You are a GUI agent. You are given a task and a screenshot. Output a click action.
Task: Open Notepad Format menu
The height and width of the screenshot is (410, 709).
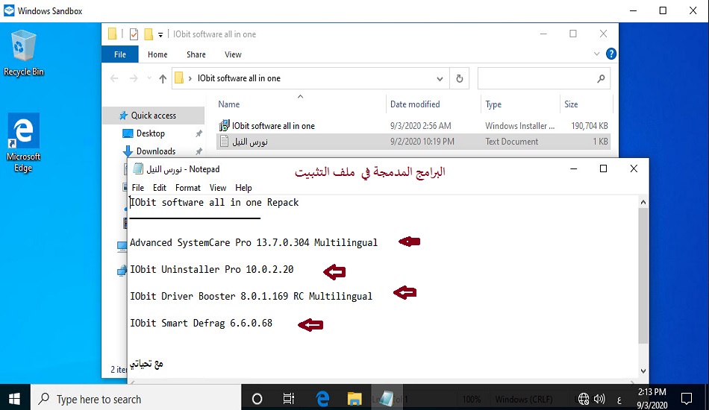click(x=187, y=187)
